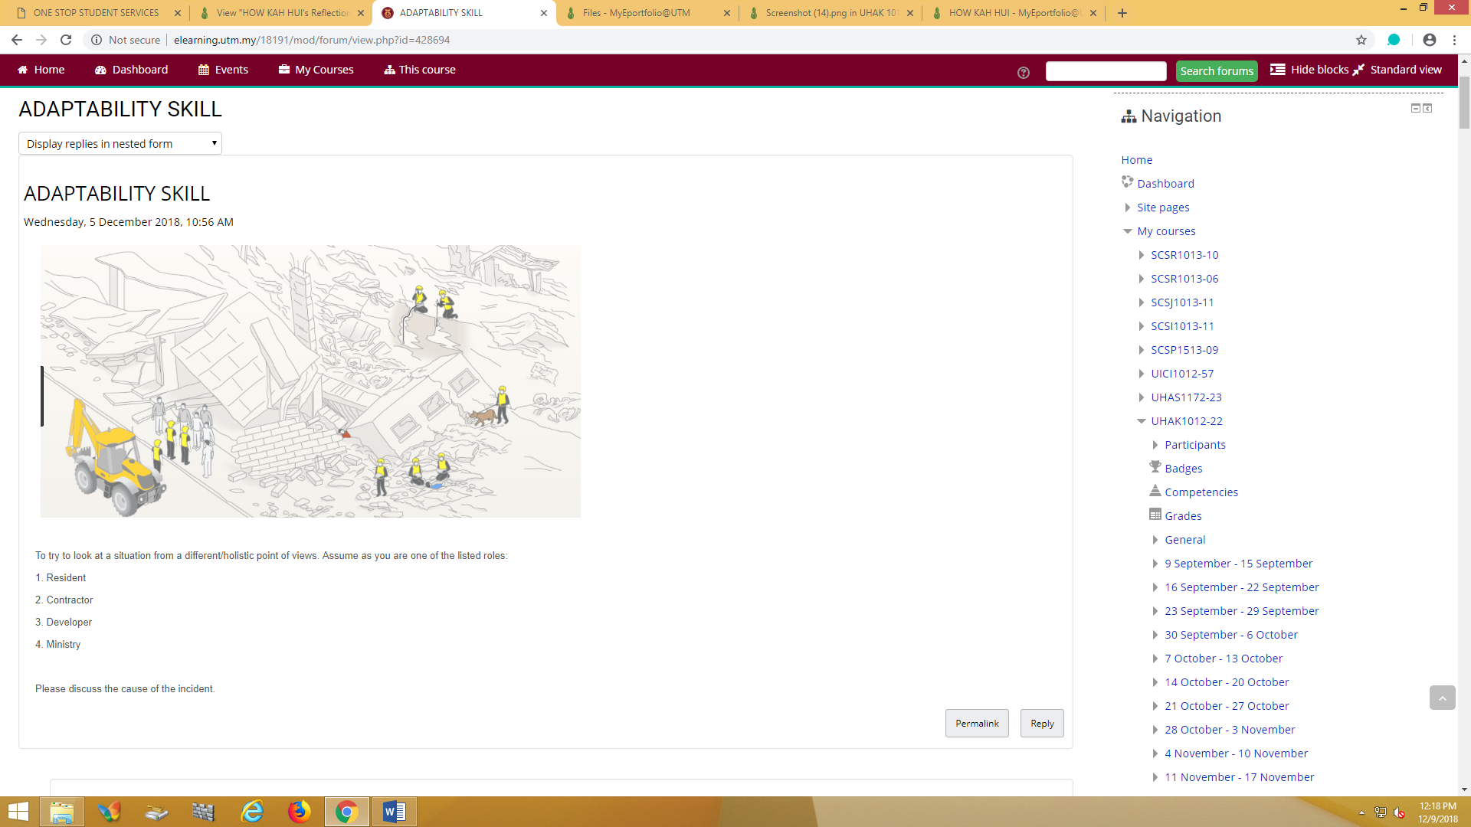Image resolution: width=1471 pixels, height=827 pixels.
Task: Click the bookmark star icon
Action: coord(1361,40)
